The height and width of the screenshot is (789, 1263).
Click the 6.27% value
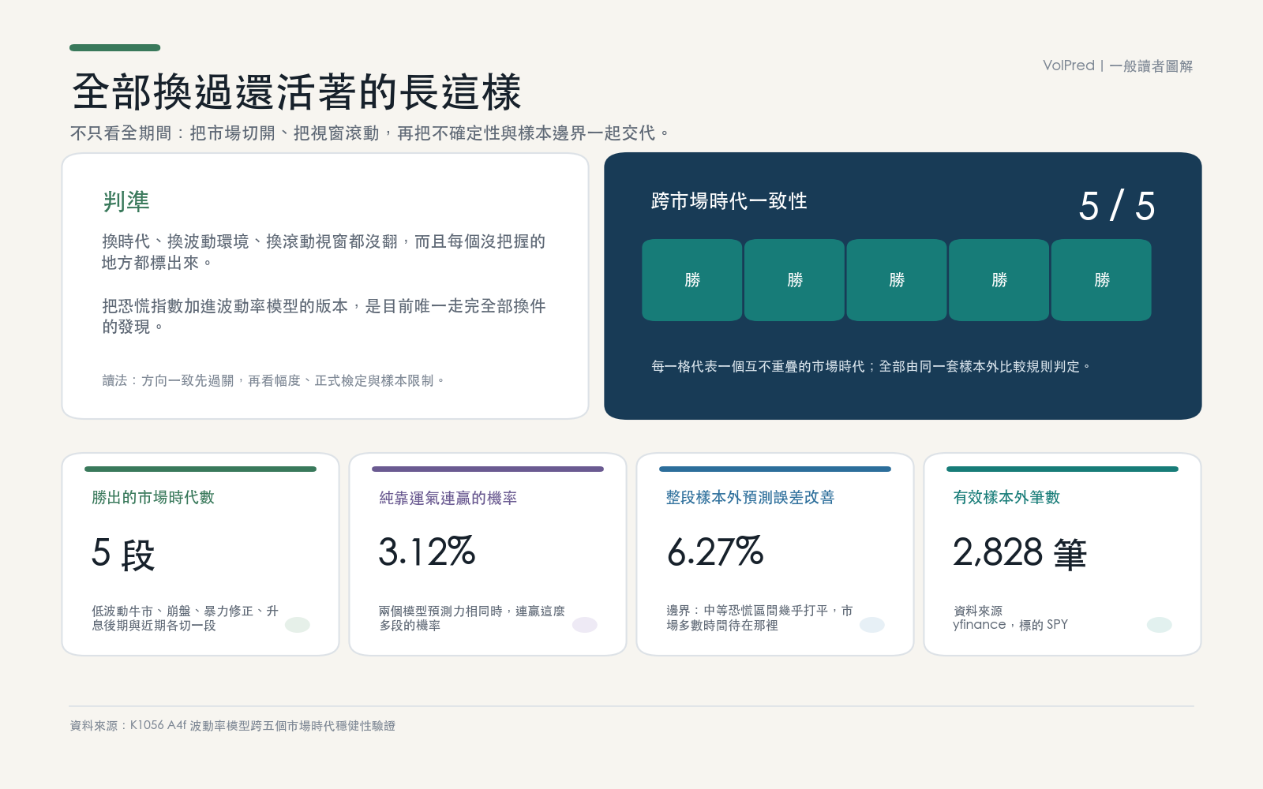coord(715,552)
